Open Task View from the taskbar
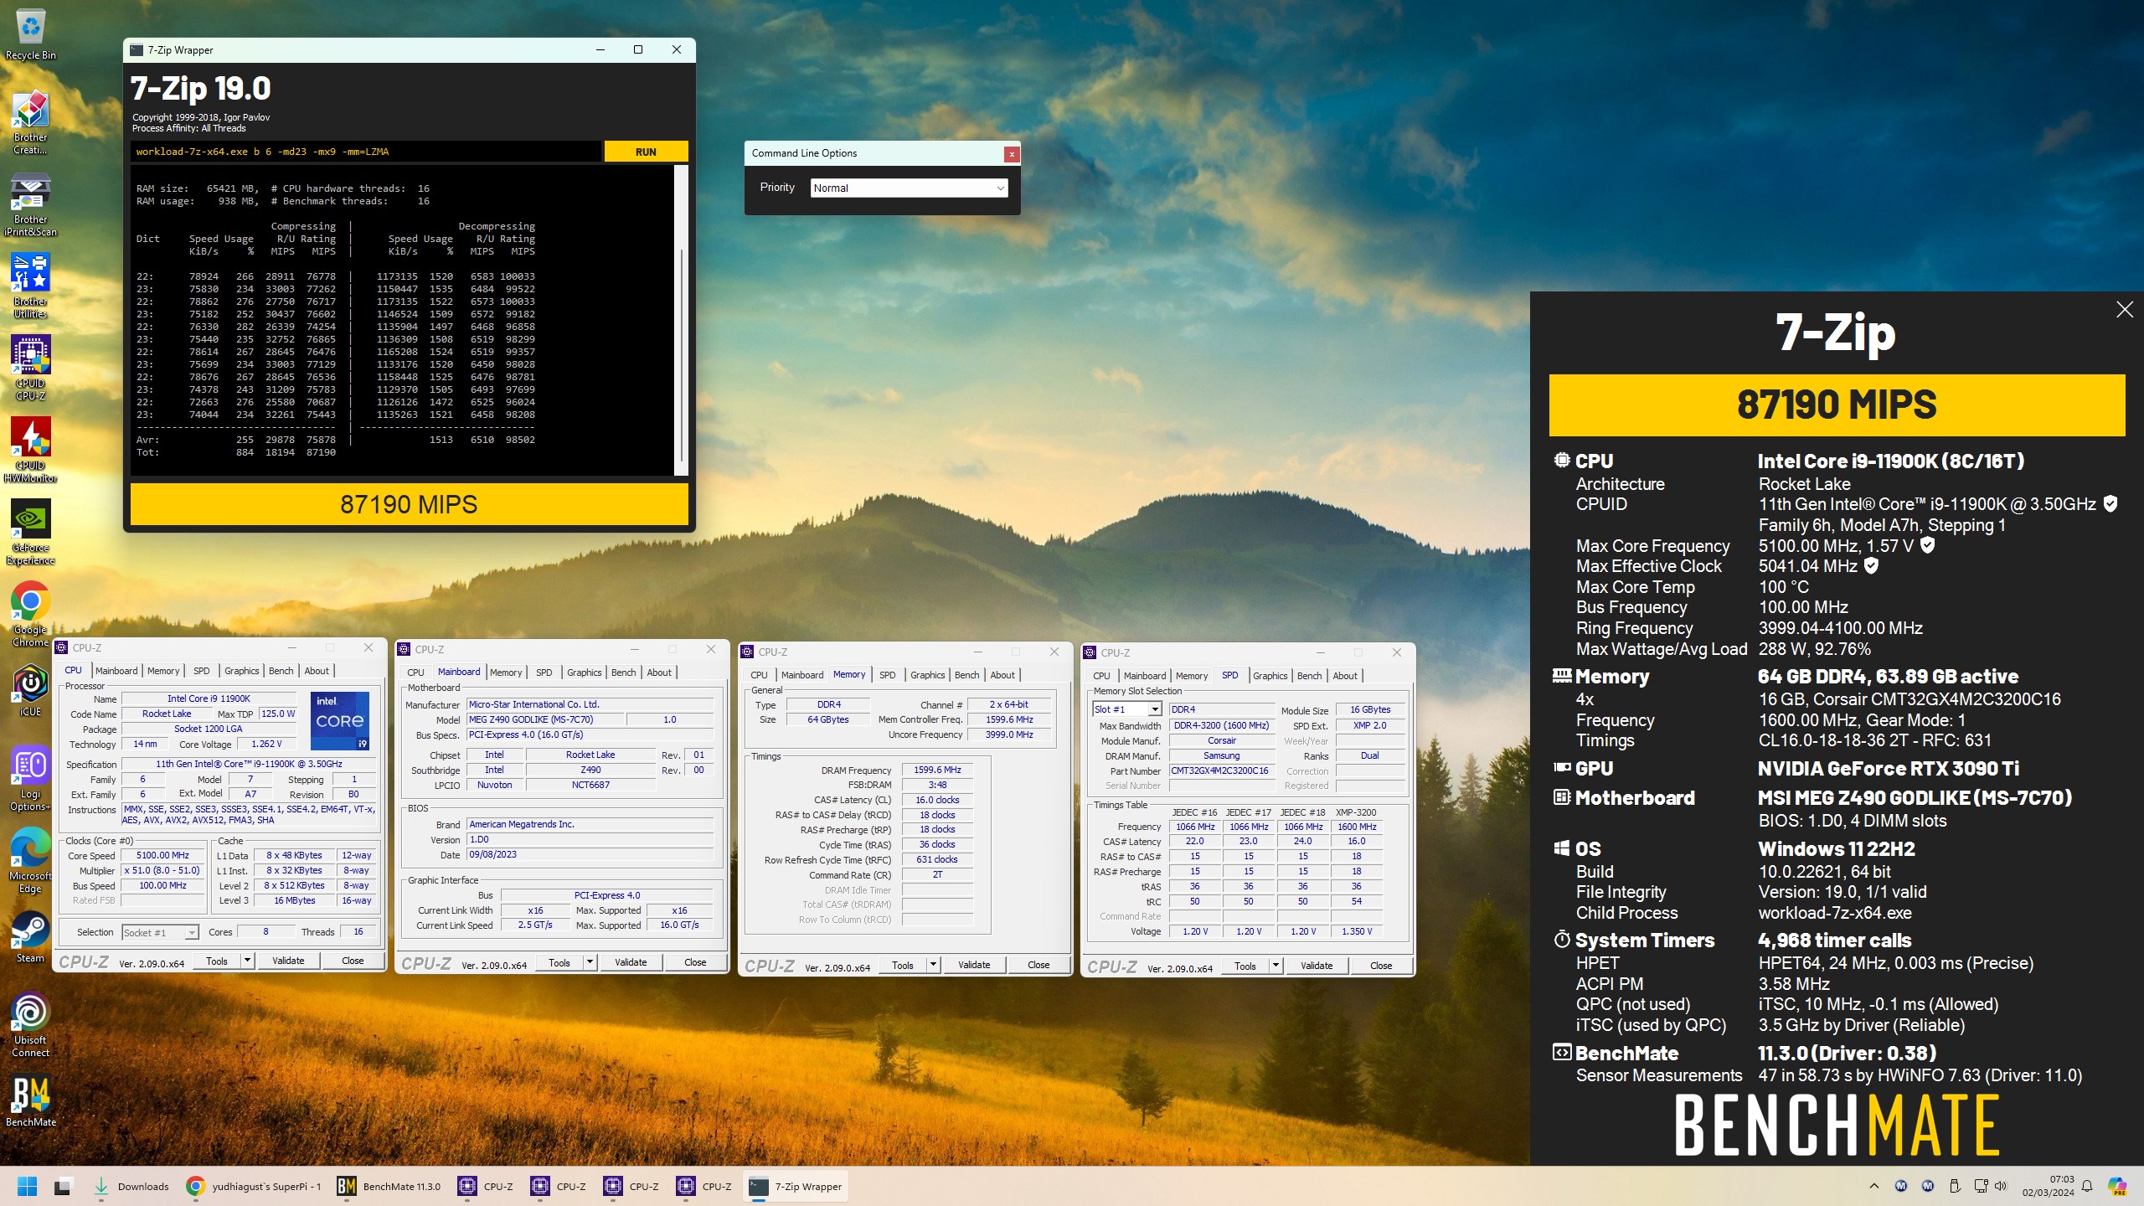 (x=63, y=1186)
